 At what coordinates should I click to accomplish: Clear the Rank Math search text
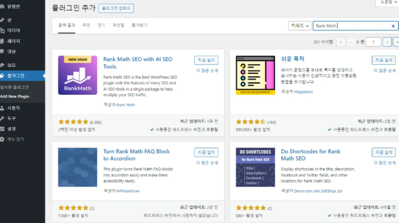pyautogui.click(x=393, y=26)
